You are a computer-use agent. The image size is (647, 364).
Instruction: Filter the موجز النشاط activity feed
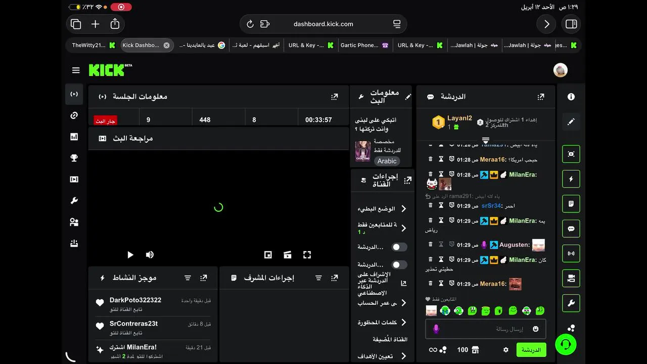[x=188, y=278]
